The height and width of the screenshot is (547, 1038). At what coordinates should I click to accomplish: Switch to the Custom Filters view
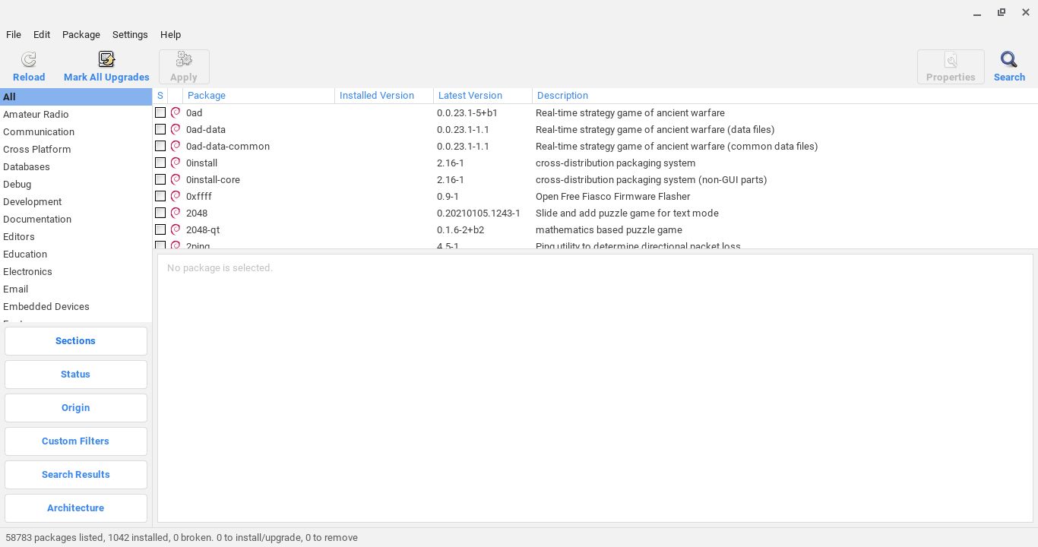75,441
